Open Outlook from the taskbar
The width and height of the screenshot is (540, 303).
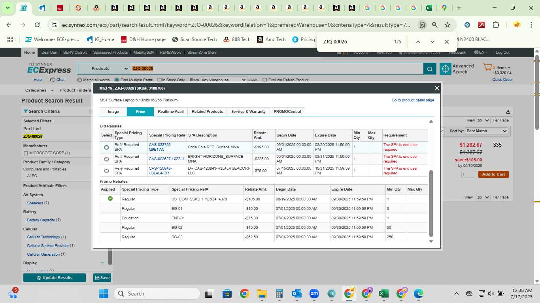(x=296, y=294)
